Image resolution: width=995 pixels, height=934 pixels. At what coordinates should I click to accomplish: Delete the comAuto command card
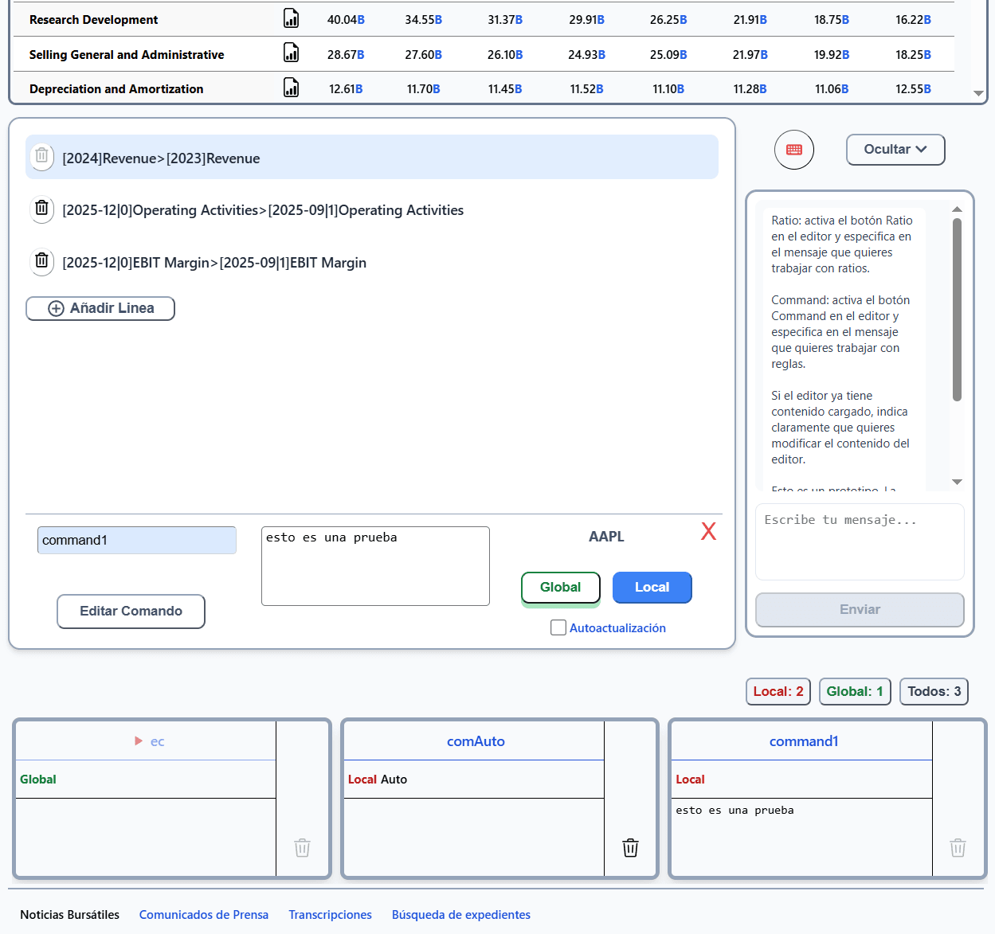pos(630,847)
